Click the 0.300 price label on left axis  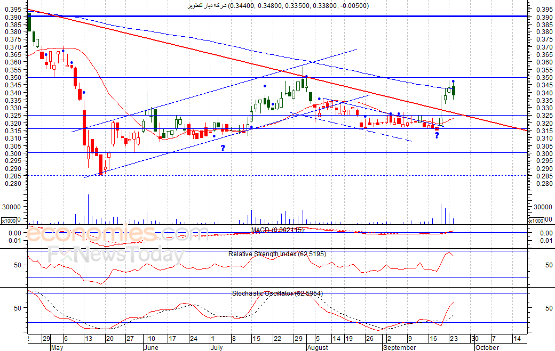click(14, 153)
